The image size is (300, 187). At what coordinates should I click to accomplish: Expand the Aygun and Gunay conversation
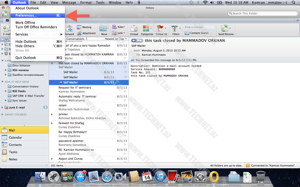click(x=52, y=159)
